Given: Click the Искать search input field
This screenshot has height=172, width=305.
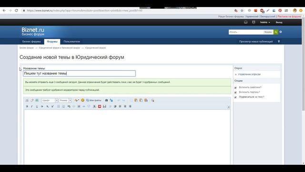Looking at the screenshot, I should pyautogui.click(x=246, y=32).
